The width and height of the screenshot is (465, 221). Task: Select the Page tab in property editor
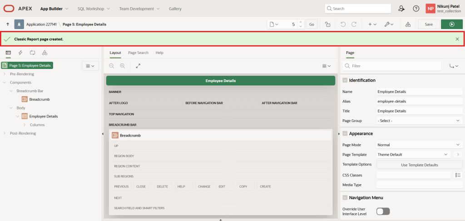350,53
